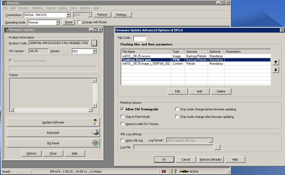Enable Ignore Invalid SW Version
285x175 pixels.
tap(122, 124)
